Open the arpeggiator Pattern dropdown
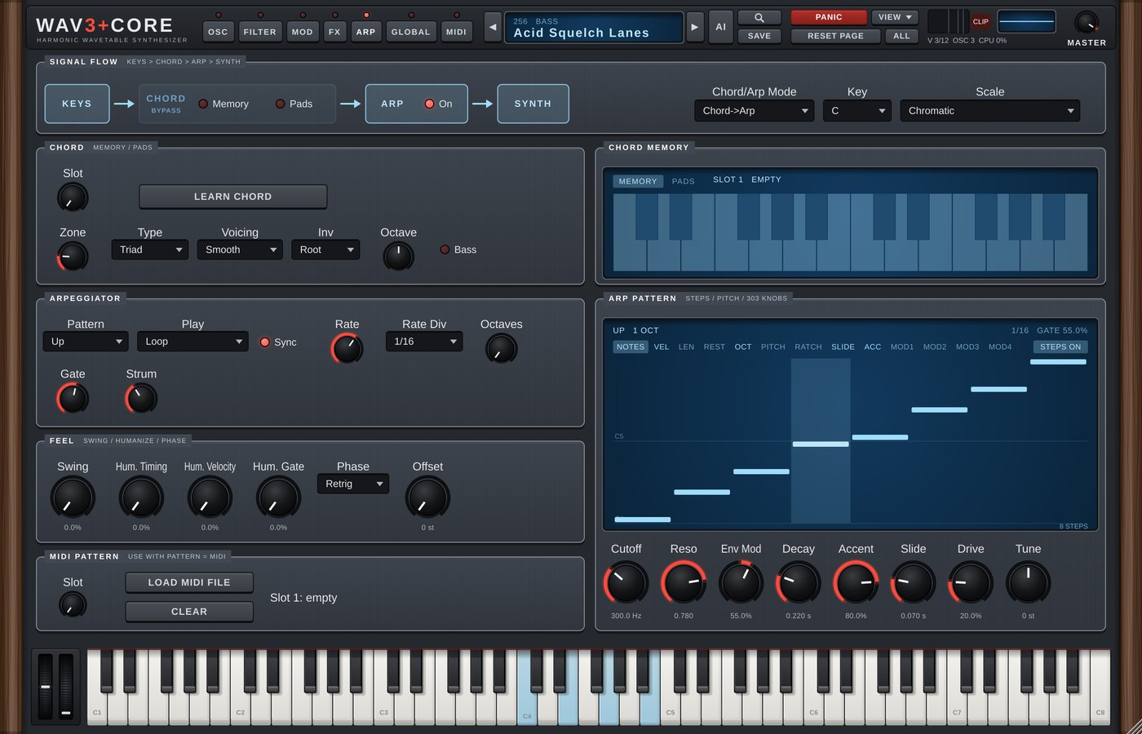1142x734 pixels. click(x=86, y=342)
